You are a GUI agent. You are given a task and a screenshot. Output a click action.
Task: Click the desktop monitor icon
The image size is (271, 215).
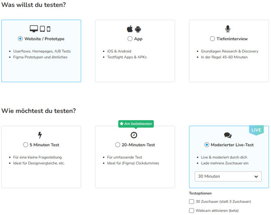pyautogui.click(x=34, y=29)
